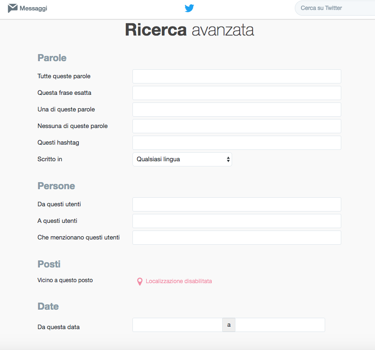Click into Una di queste parole field

(236, 110)
